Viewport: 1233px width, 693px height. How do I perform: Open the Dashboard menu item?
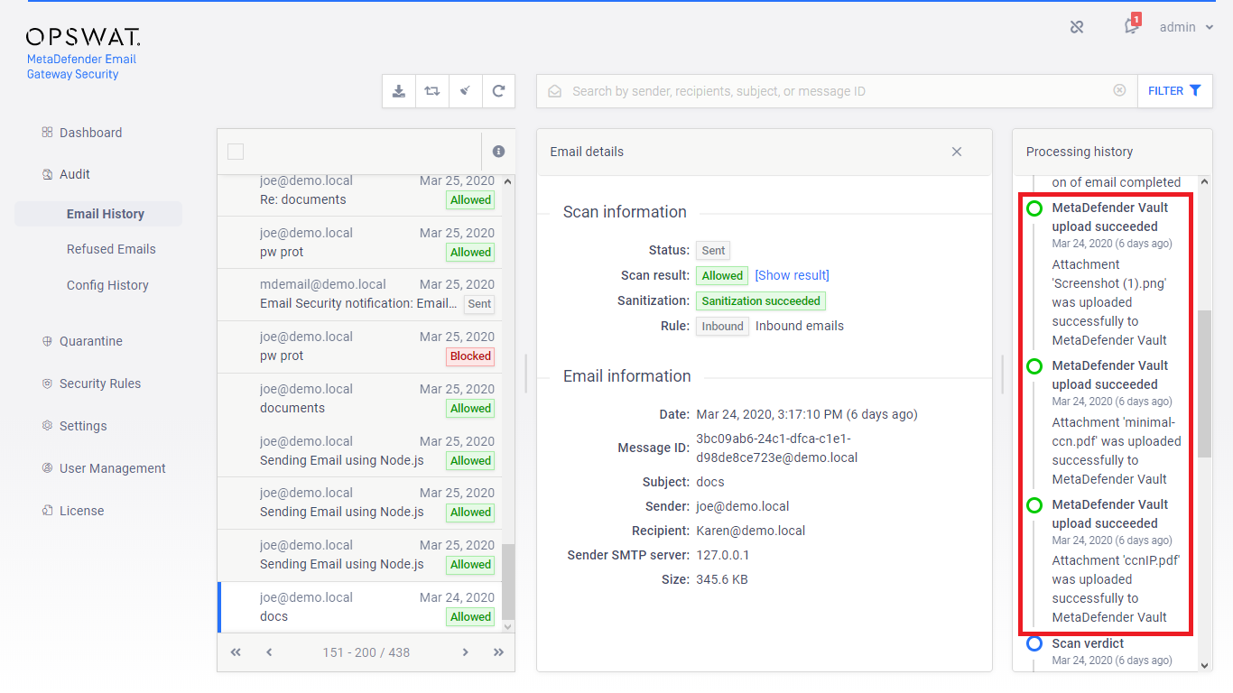[90, 133]
